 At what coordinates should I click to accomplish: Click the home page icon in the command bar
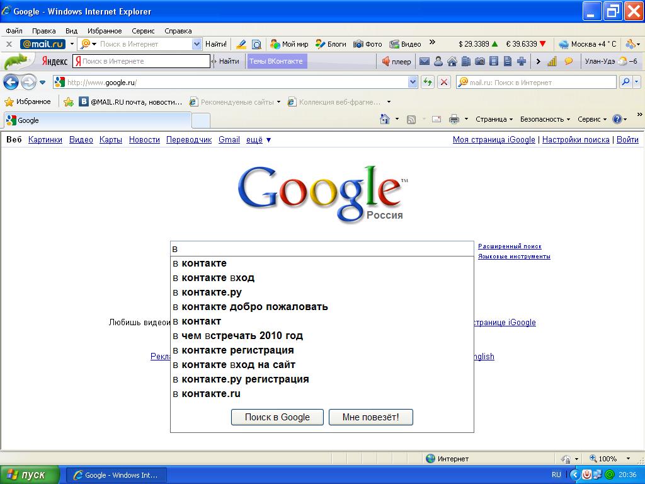coord(385,119)
